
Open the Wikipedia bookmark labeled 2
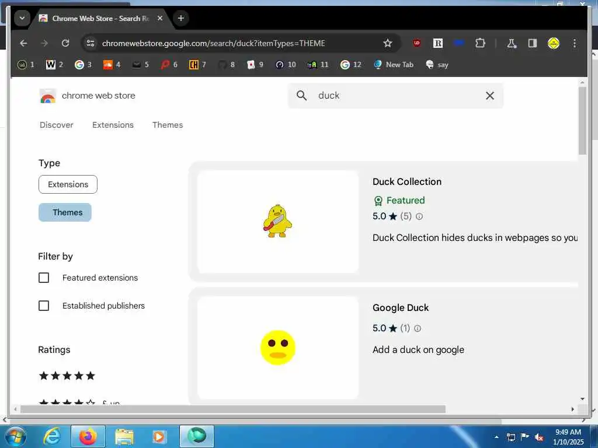(54, 64)
